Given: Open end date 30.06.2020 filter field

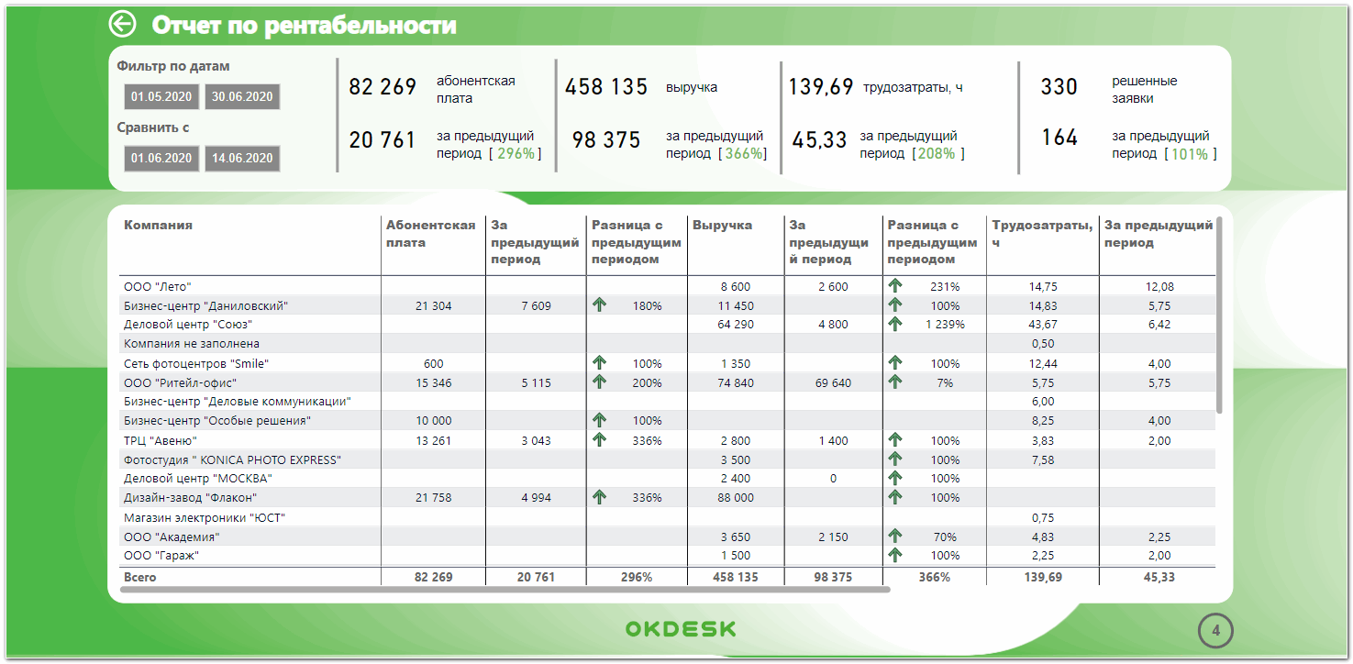Looking at the screenshot, I should pyautogui.click(x=242, y=96).
